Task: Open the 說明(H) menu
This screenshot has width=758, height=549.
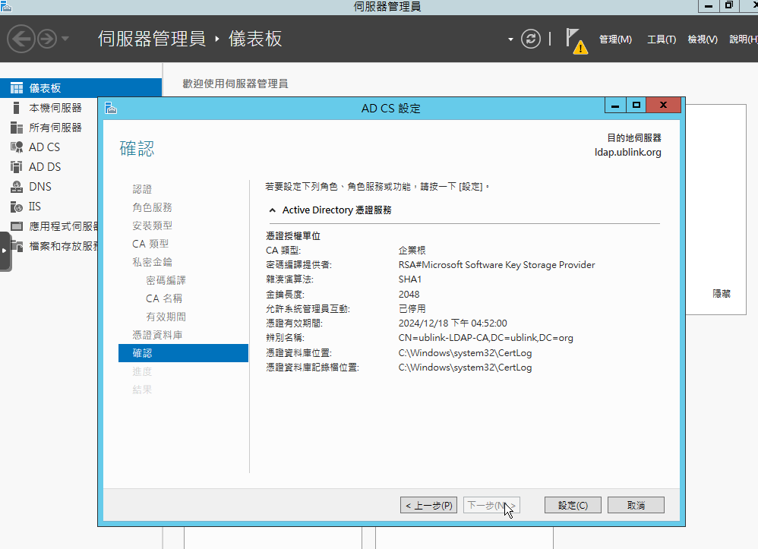Action: tap(744, 39)
